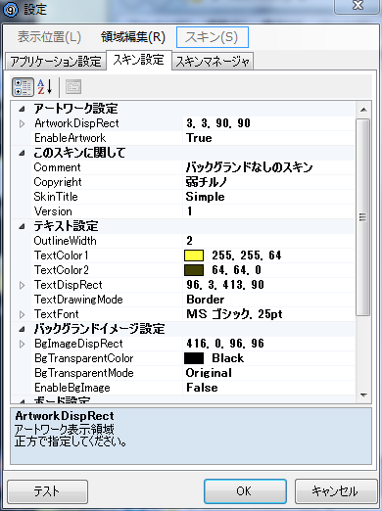
Task: Select the Comment property label
Action: click(57, 167)
